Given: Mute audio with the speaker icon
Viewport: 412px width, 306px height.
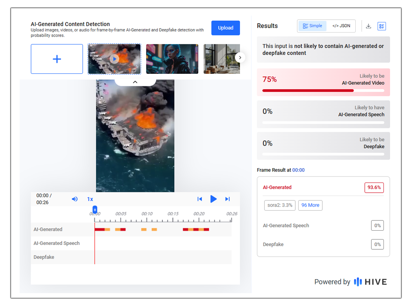Looking at the screenshot, I should click(x=75, y=199).
